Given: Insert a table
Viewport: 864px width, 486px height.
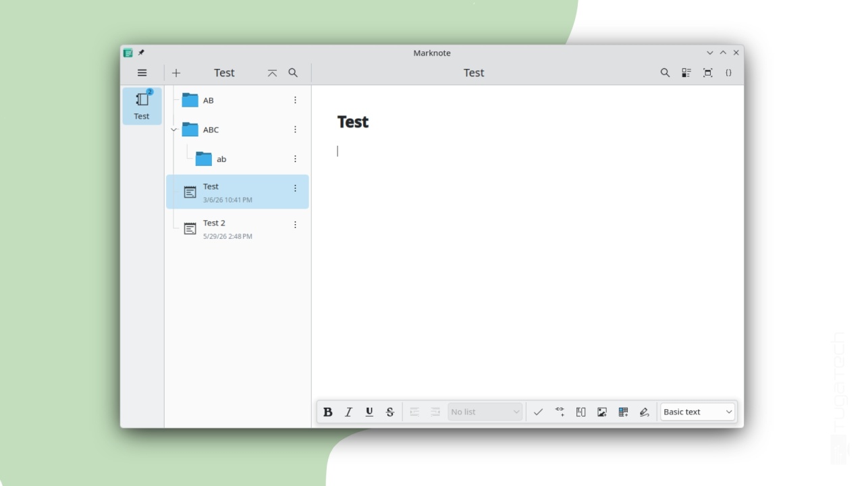Looking at the screenshot, I should 623,412.
